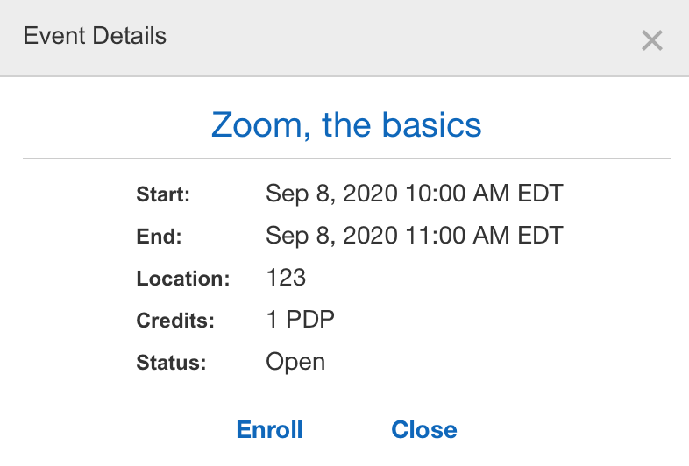Click the end date Sep 8, 2020
This screenshot has width=689, height=466.
332,236
